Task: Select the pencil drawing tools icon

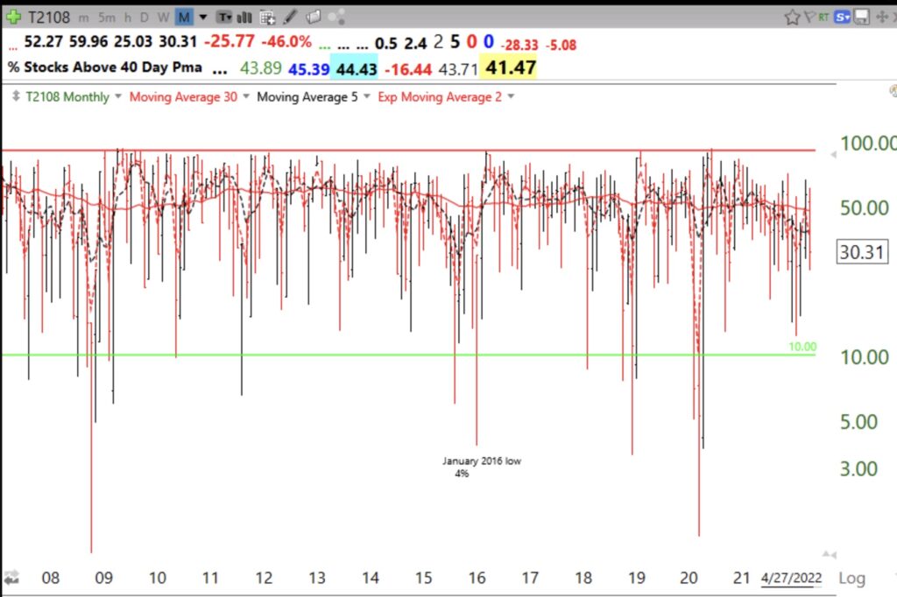Action: point(291,17)
